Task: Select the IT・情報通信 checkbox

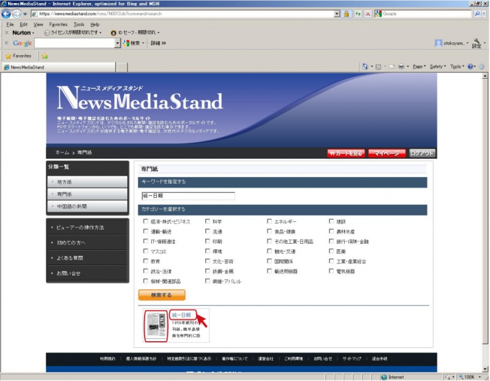Action: pyautogui.click(x=146, y=241)
